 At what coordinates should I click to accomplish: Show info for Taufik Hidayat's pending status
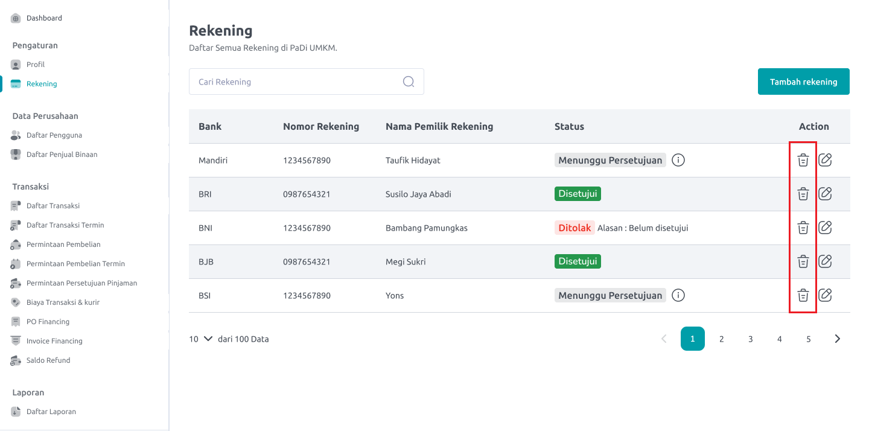[678, 160]
